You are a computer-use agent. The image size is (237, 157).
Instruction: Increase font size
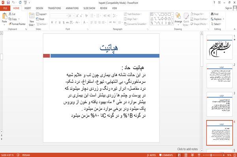coord(77,16)
